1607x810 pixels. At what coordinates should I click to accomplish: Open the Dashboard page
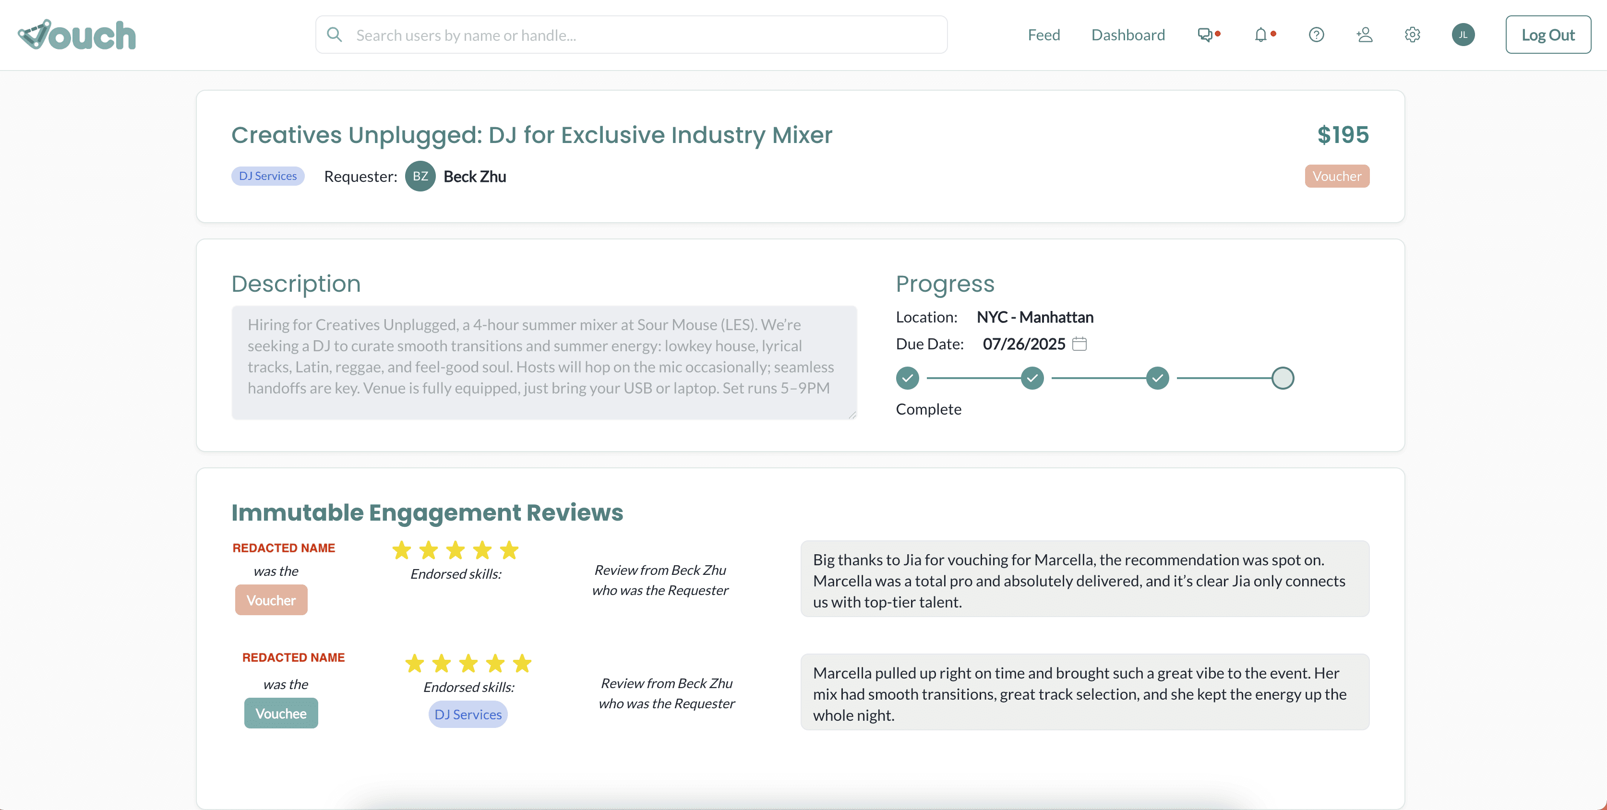click(x=1128, y=35)
